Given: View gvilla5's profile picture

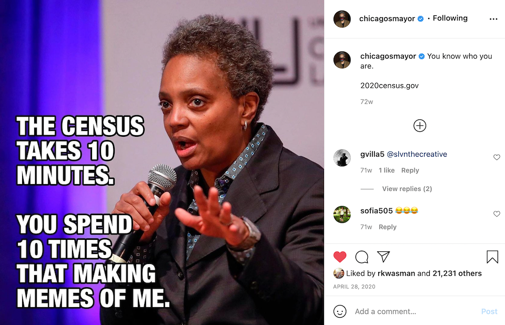Looking at the screenshot, I should [x=342, y=158].
